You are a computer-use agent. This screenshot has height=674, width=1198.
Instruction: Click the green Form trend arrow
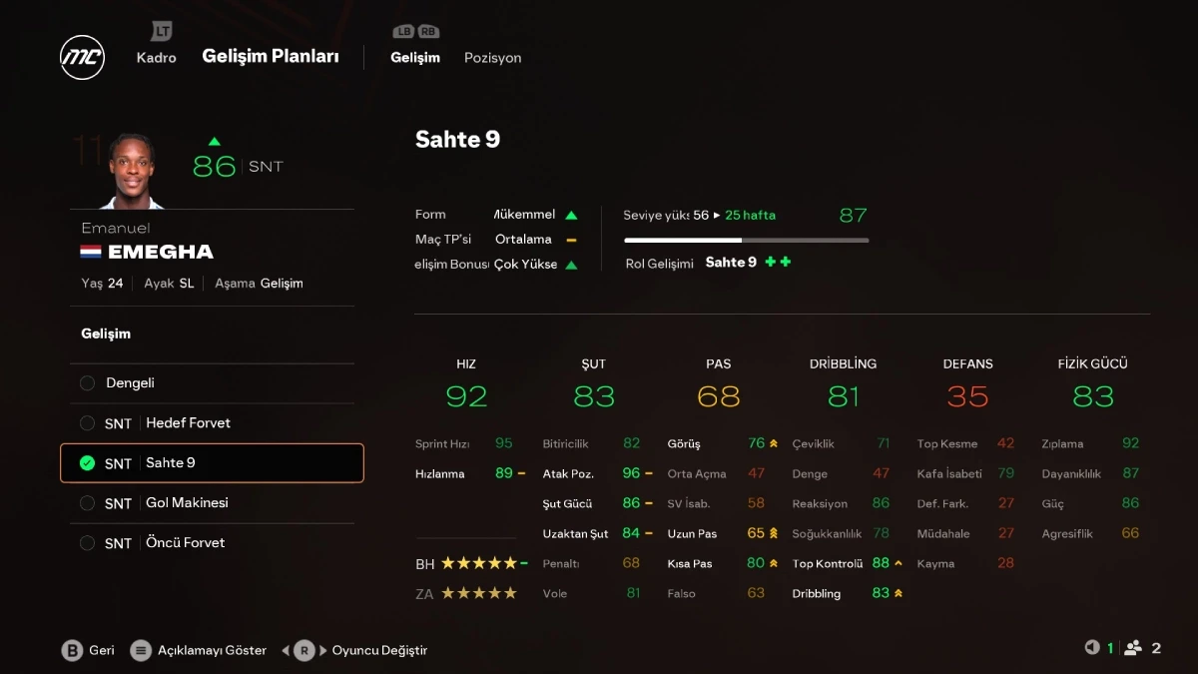point(571,215)
